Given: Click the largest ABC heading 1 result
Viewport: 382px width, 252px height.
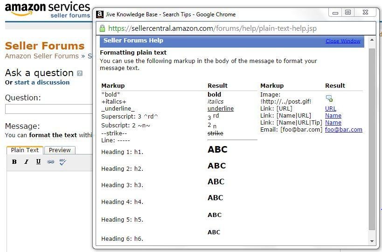Looking at the screenshot, I should (x=217, y=149).
